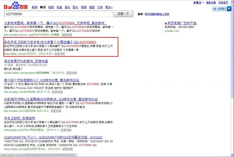Click the vertical scrollbar up arrow
Image resolution: width=234 pixels, height=157 pixels.
[x=232, y=1]
